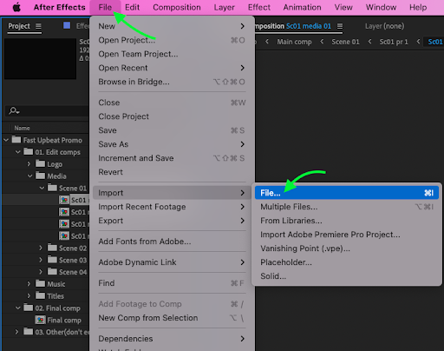Select the Music folder icon
The height and width of the screenshot is (351, 444).
(x=40, y=283)
